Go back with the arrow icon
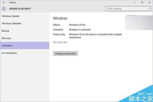The image size is (153, 102). click(4, 3)
